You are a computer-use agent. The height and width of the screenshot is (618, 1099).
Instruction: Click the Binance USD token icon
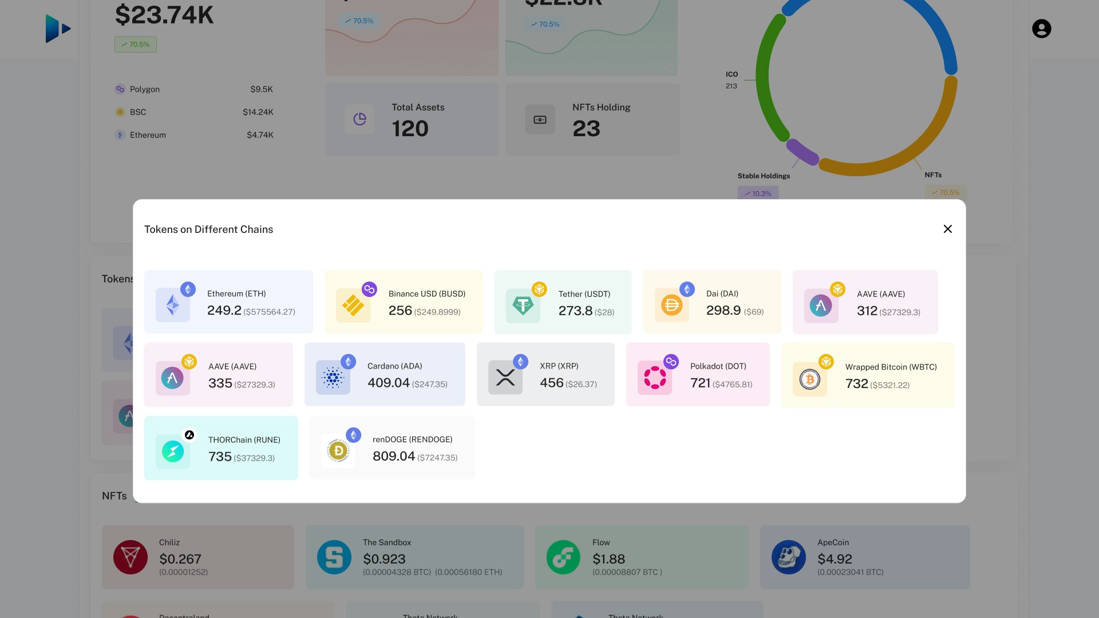(353, 305)
